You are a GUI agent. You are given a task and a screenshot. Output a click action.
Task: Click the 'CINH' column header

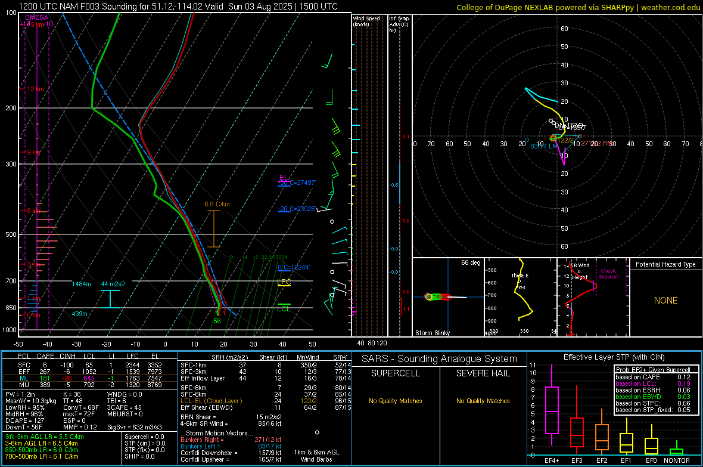pos(68,356)
